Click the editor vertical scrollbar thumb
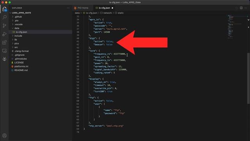 [x=248, y=78]
